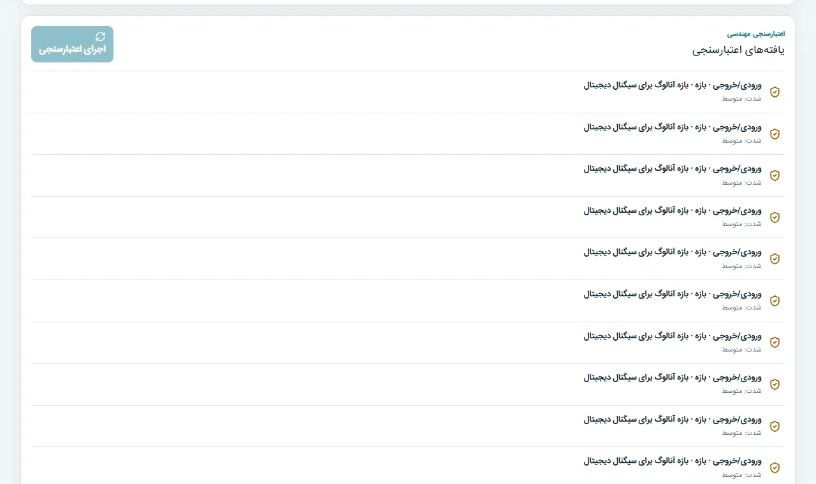Select the shield icon on the fifth finding
This screenshot has height=484, width=816.
tap(775, 259)
